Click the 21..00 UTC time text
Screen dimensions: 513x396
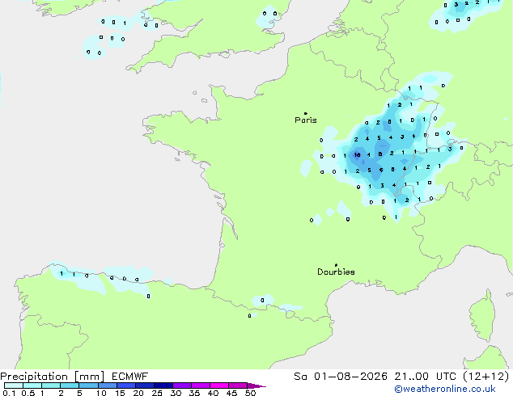click(x=425, y=377)
